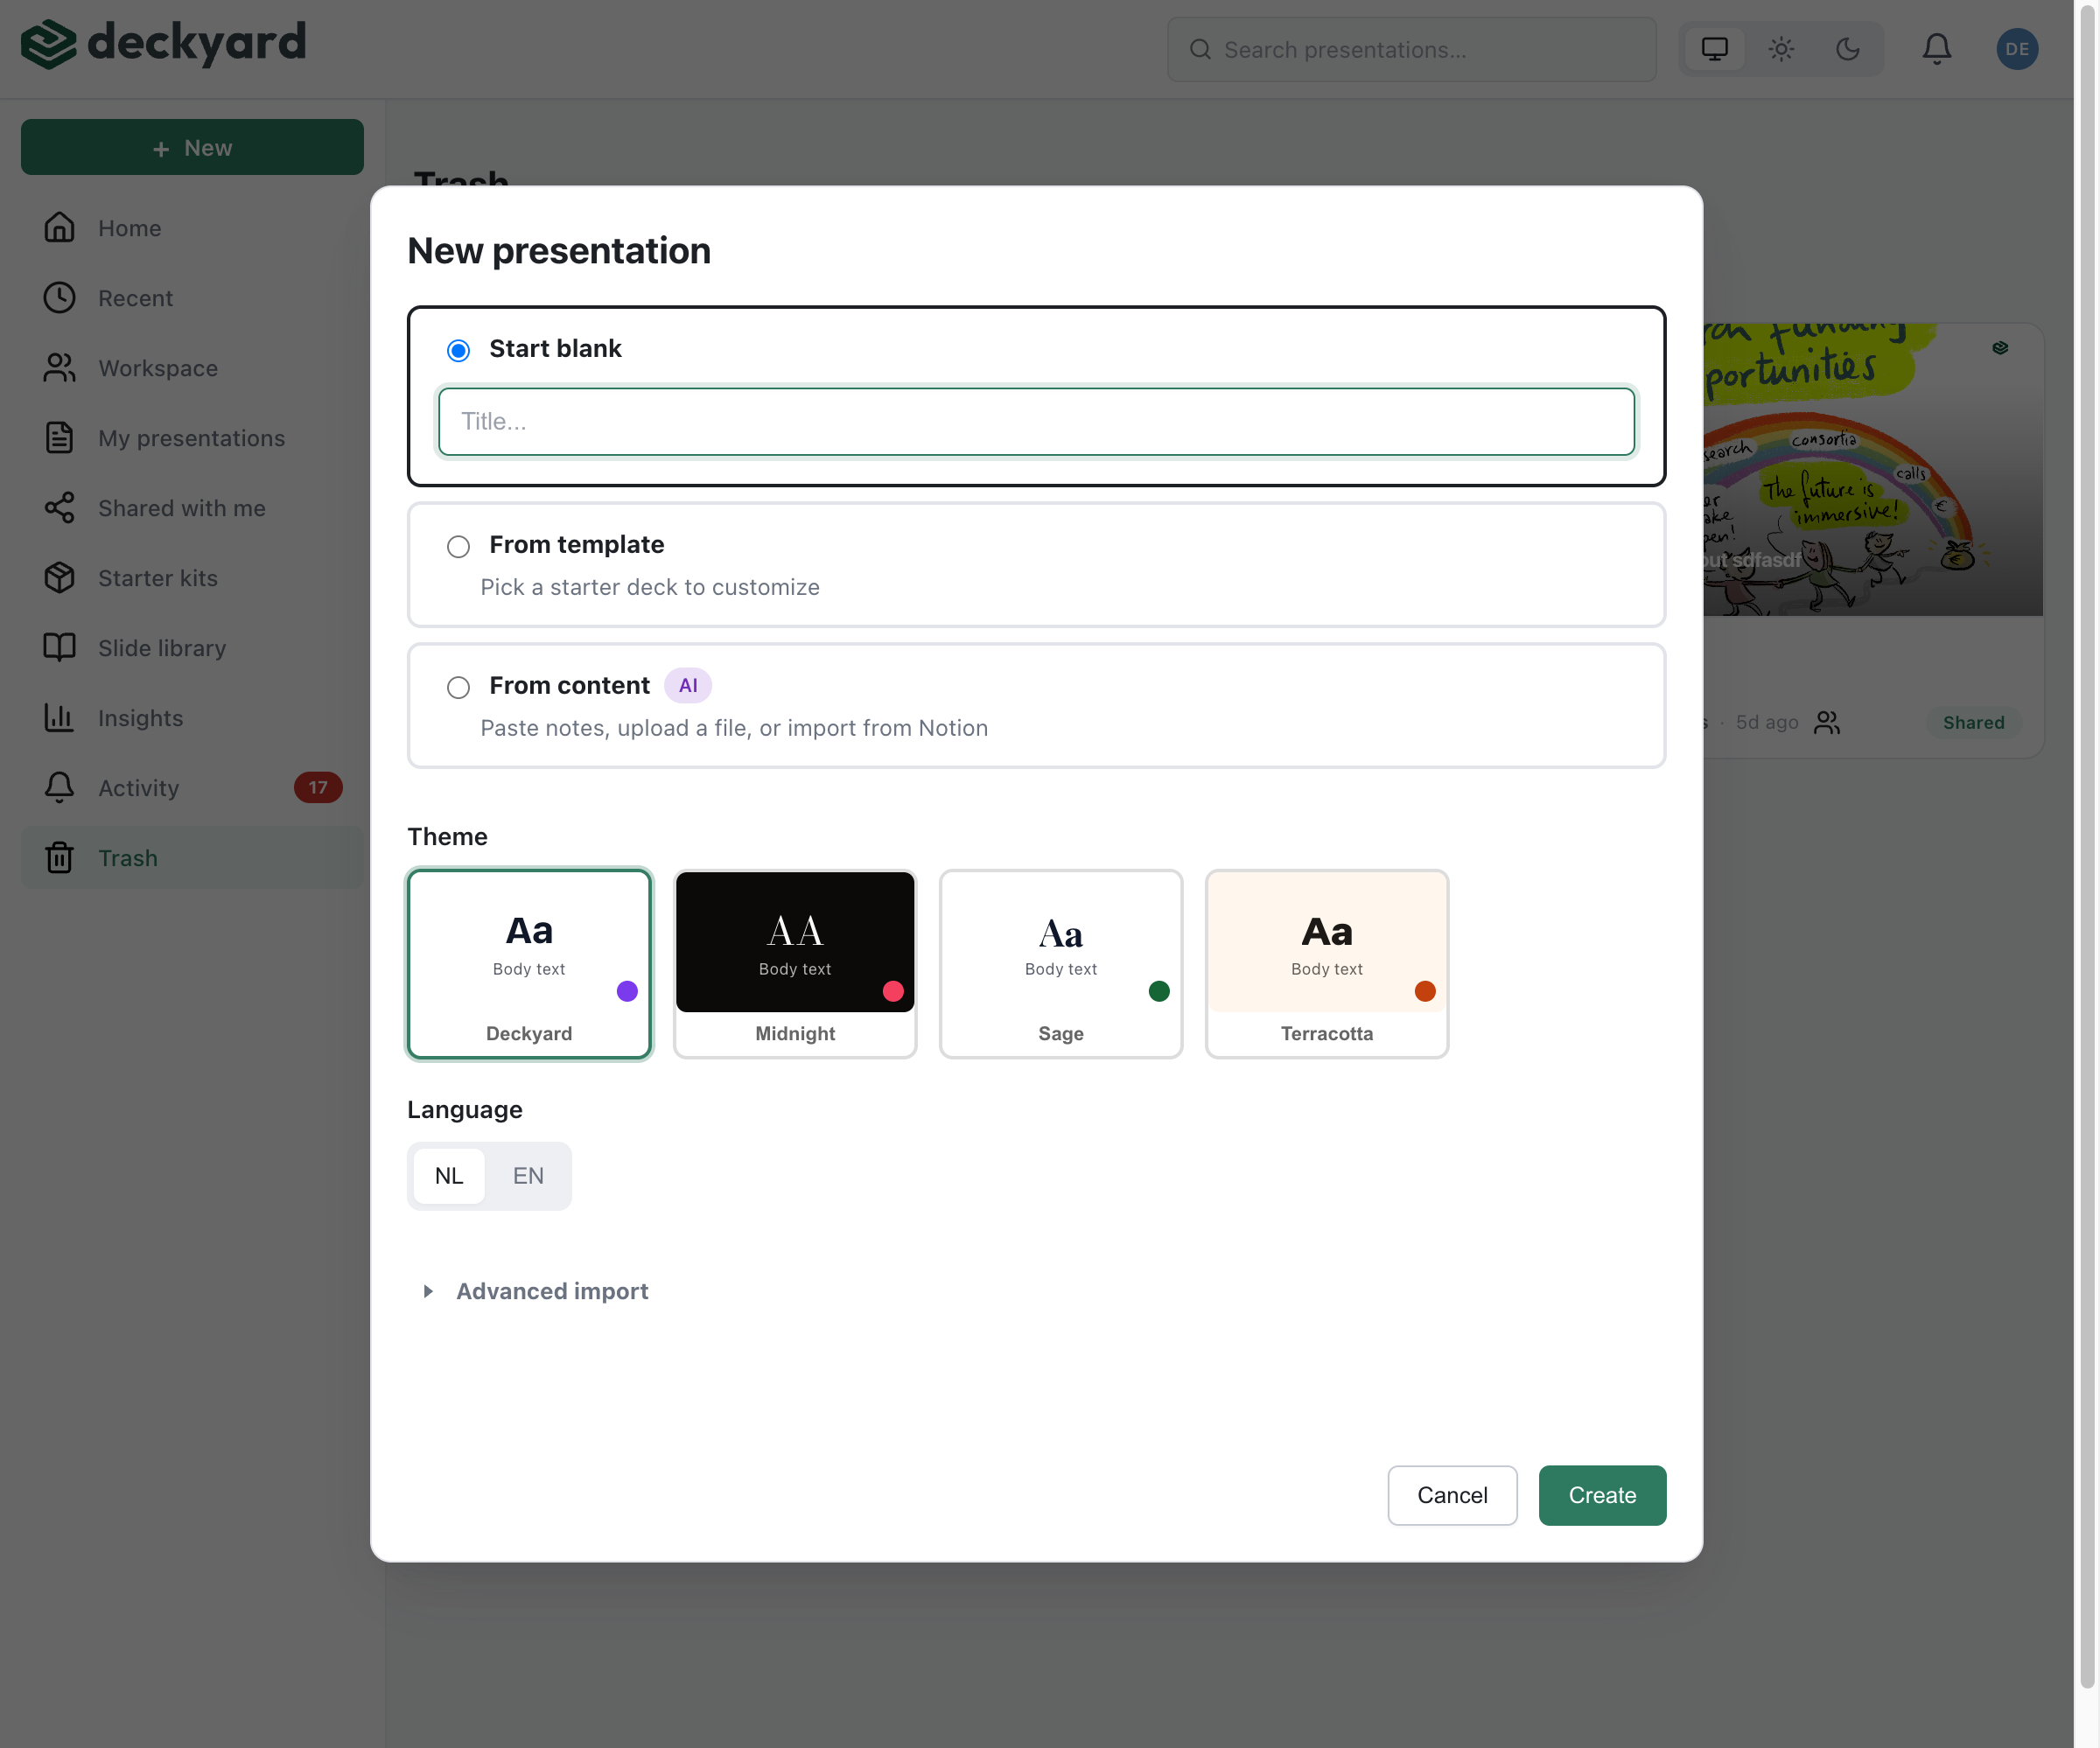This screenshot has height=1748, width=2100.
Task: Click the Recent clock icon
Action: [x=59, y=298]
